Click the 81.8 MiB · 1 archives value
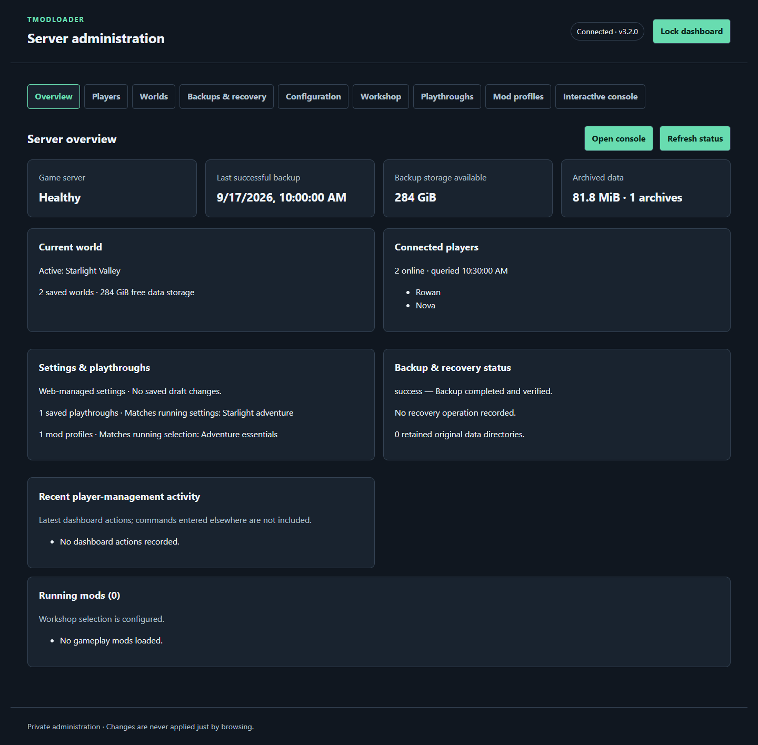The image size is (758, 745). click(x=627, y=198)
